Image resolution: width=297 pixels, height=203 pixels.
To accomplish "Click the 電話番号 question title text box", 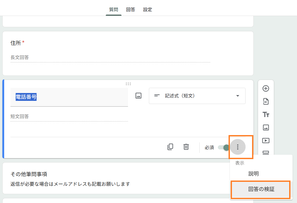I will tap(52, 96).
